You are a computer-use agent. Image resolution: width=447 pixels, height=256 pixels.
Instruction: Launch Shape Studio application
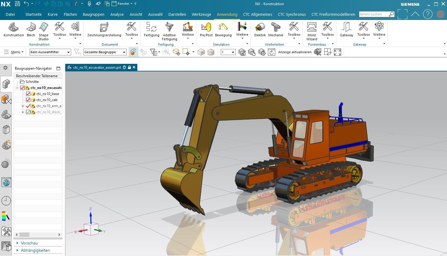pos(44,30)
